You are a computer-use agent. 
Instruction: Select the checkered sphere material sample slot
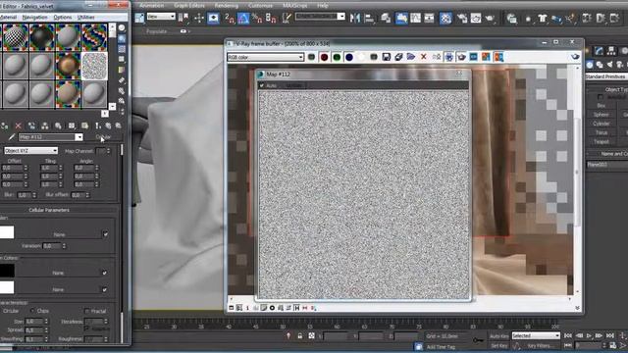click(x=16, y=37)
